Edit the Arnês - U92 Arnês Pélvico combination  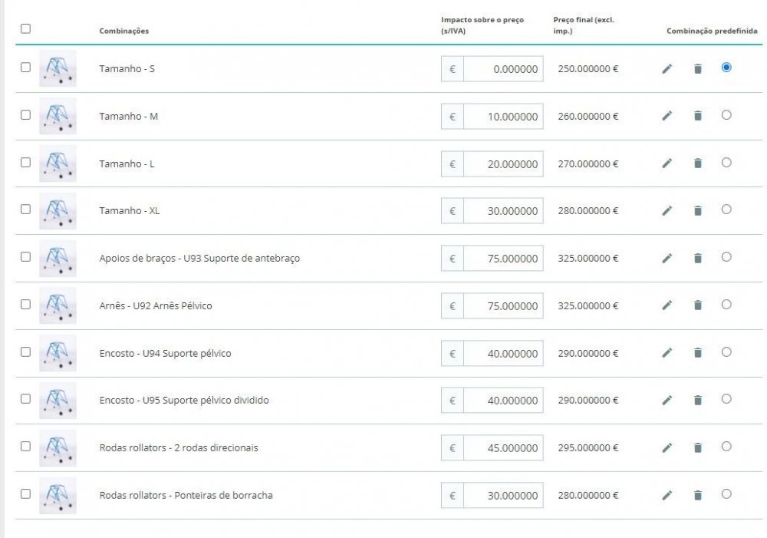(x=667, y=305)
